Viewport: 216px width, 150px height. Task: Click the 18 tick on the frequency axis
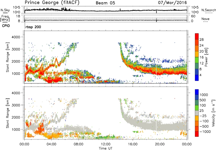point(18,16)
